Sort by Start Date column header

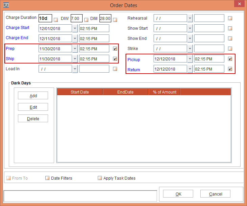click(x=80, y=92)
